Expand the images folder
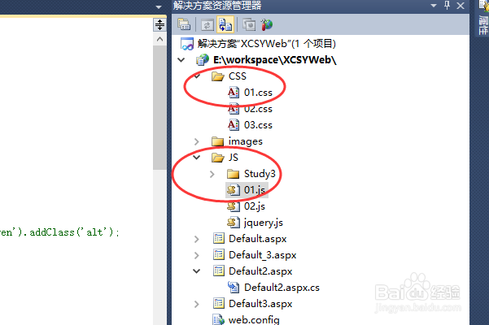Image resolution: width=489 pixels, height=325 pixels. pyautogui.click(x=196, y=141)
